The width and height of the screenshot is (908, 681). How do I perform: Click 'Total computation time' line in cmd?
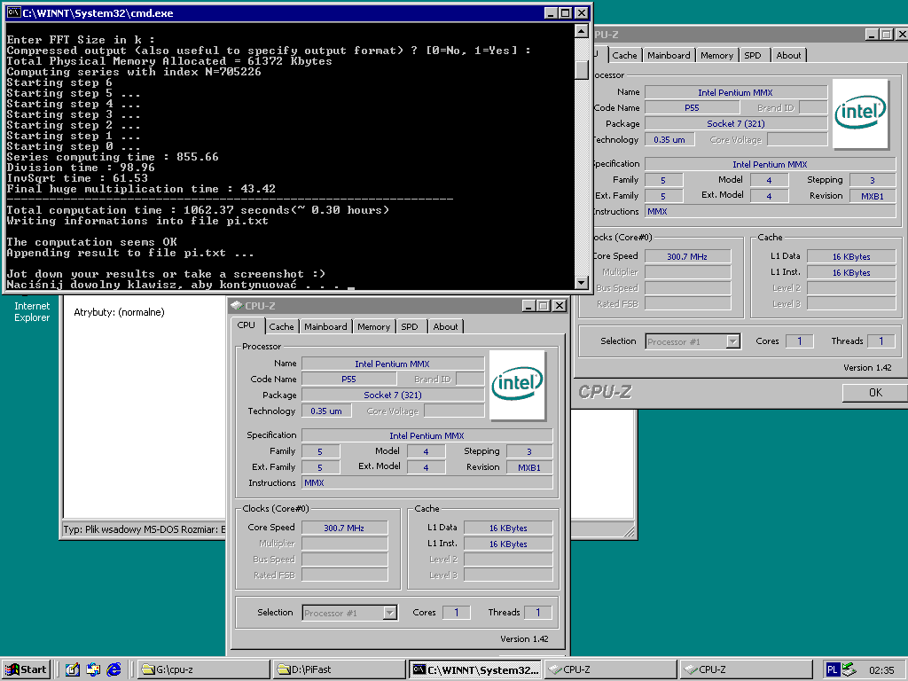click(x=198, y=210)
